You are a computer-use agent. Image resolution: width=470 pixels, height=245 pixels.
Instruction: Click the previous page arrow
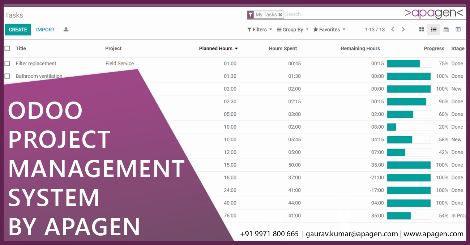pyautogui.click(x=393, y=29)
